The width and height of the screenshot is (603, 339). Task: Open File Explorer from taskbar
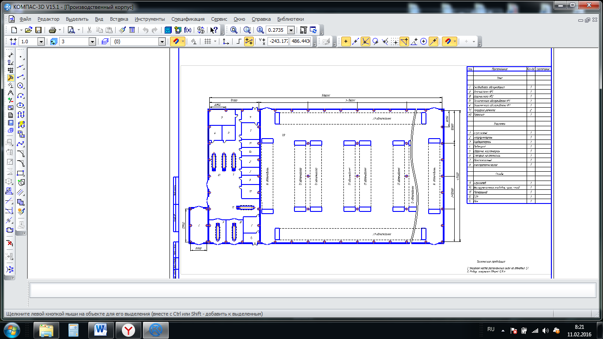[46, 330]
